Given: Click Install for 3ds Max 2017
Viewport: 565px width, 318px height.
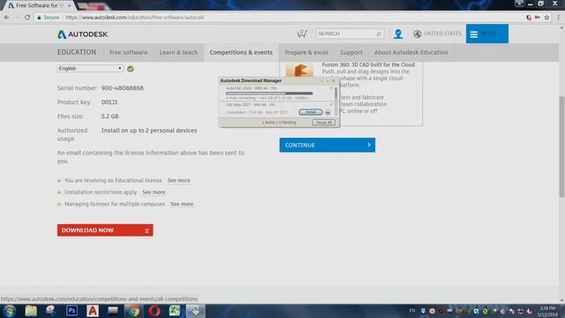Looking at the screenshot, I should point(310,112).
